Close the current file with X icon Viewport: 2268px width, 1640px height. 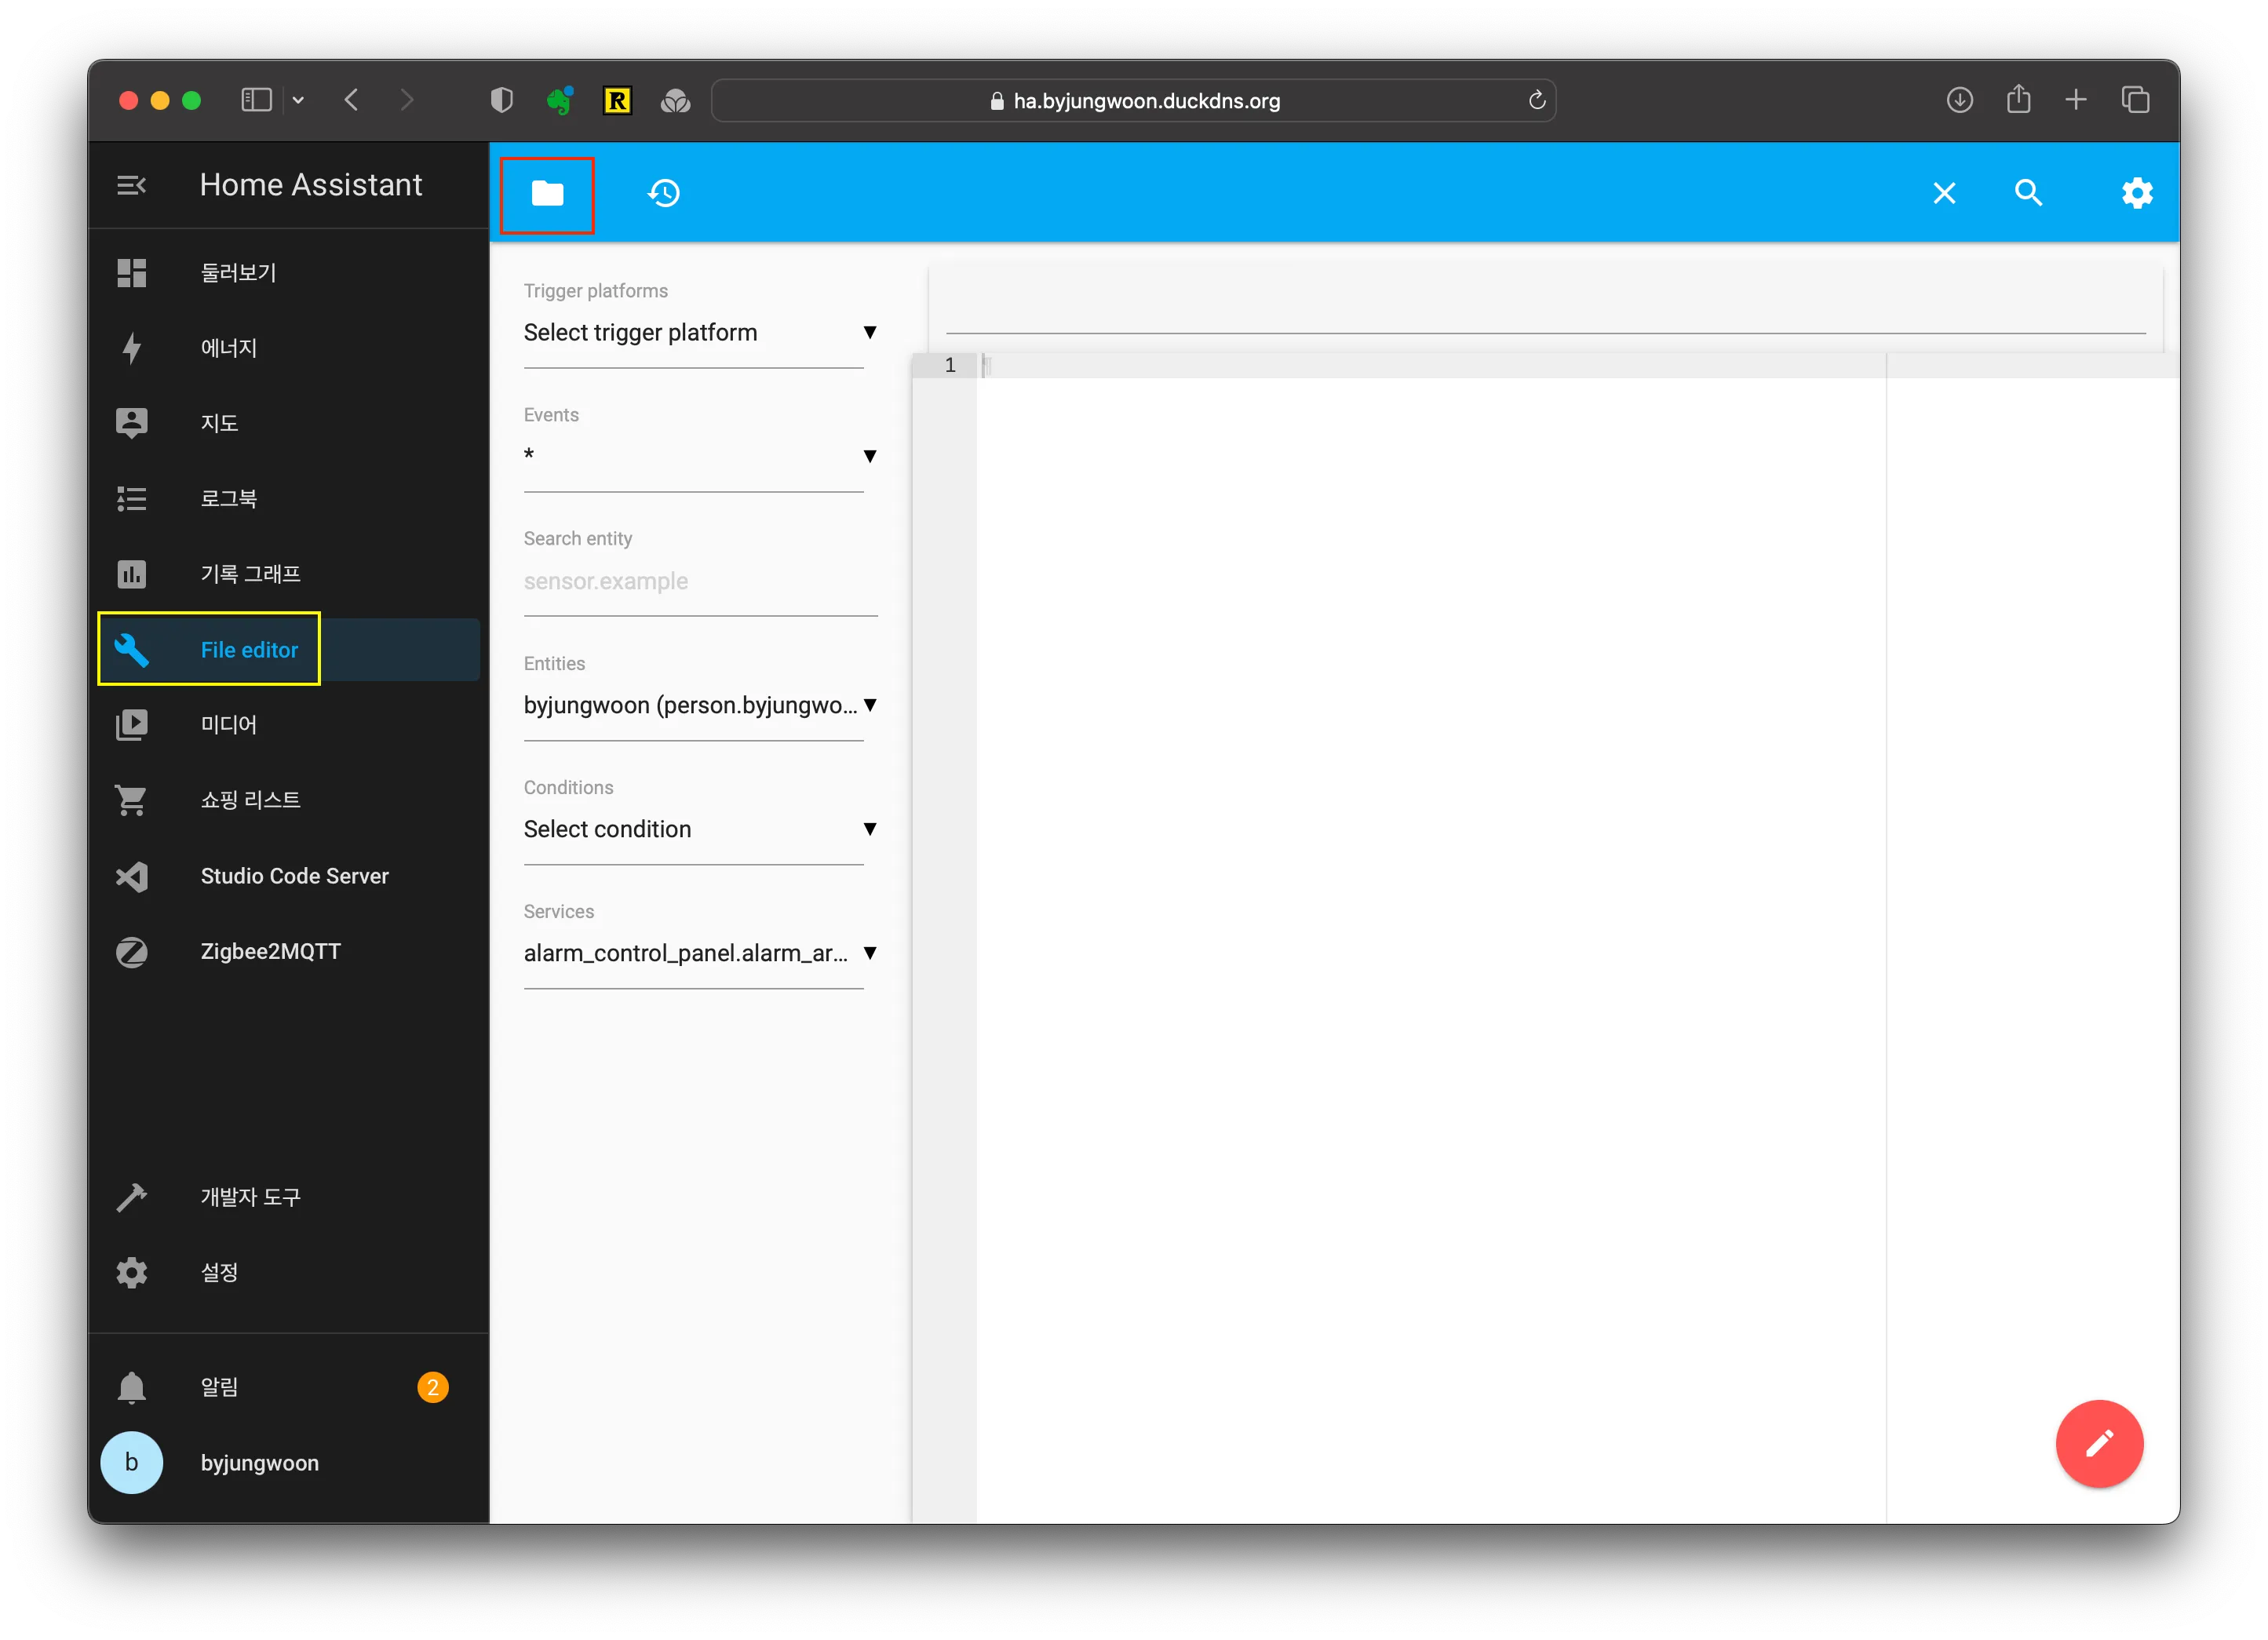point(1944,193)
